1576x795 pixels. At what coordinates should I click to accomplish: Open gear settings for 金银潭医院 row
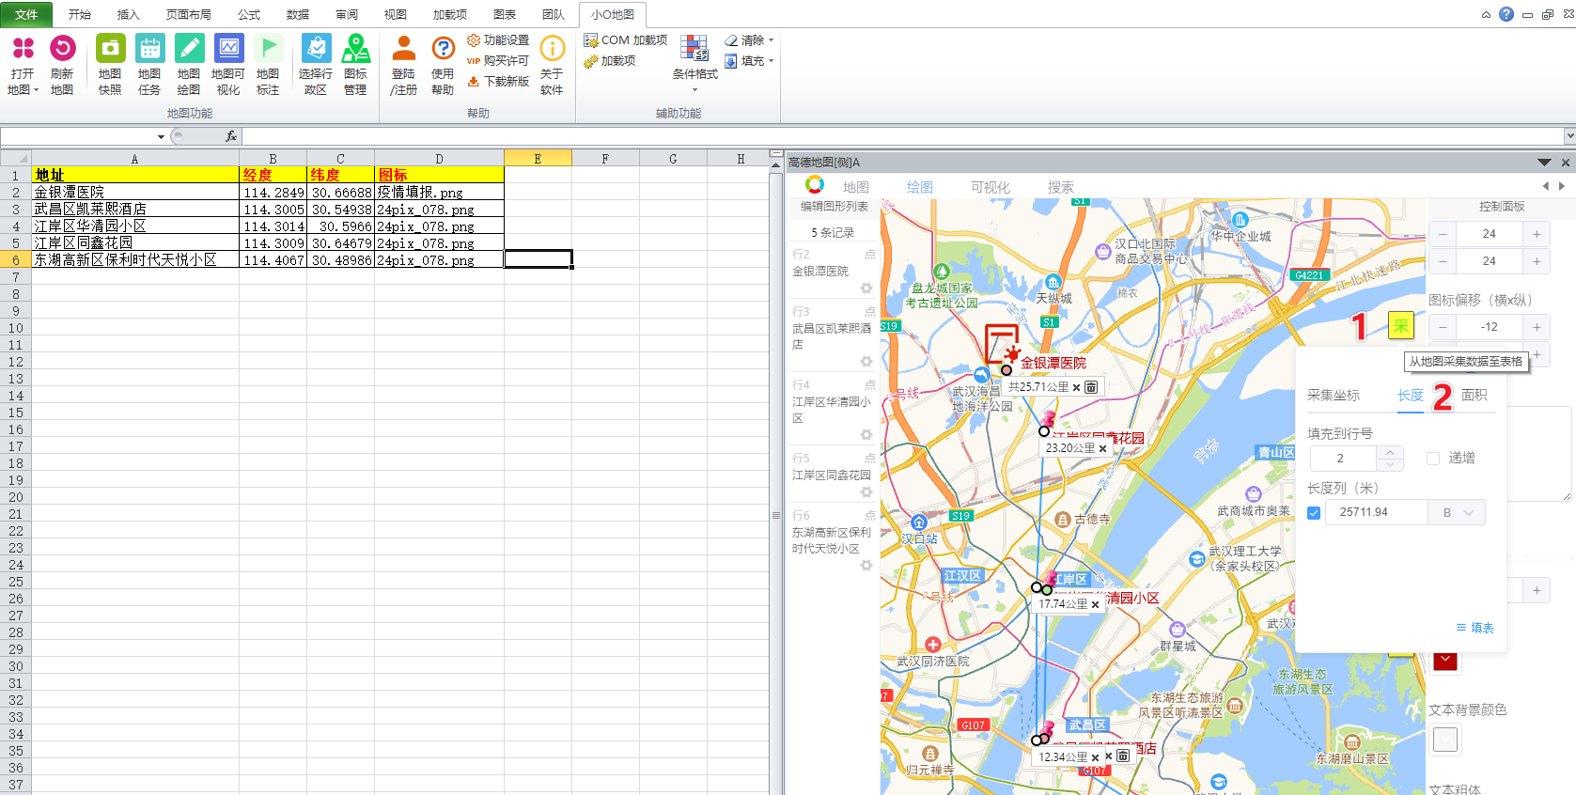click(x=866, y=288)
